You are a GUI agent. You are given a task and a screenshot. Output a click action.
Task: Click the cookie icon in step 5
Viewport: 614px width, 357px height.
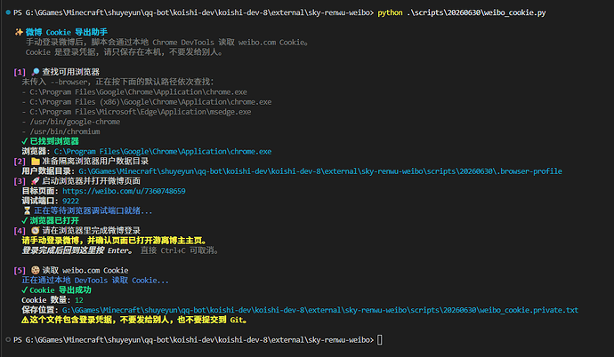tap(36, 270)
